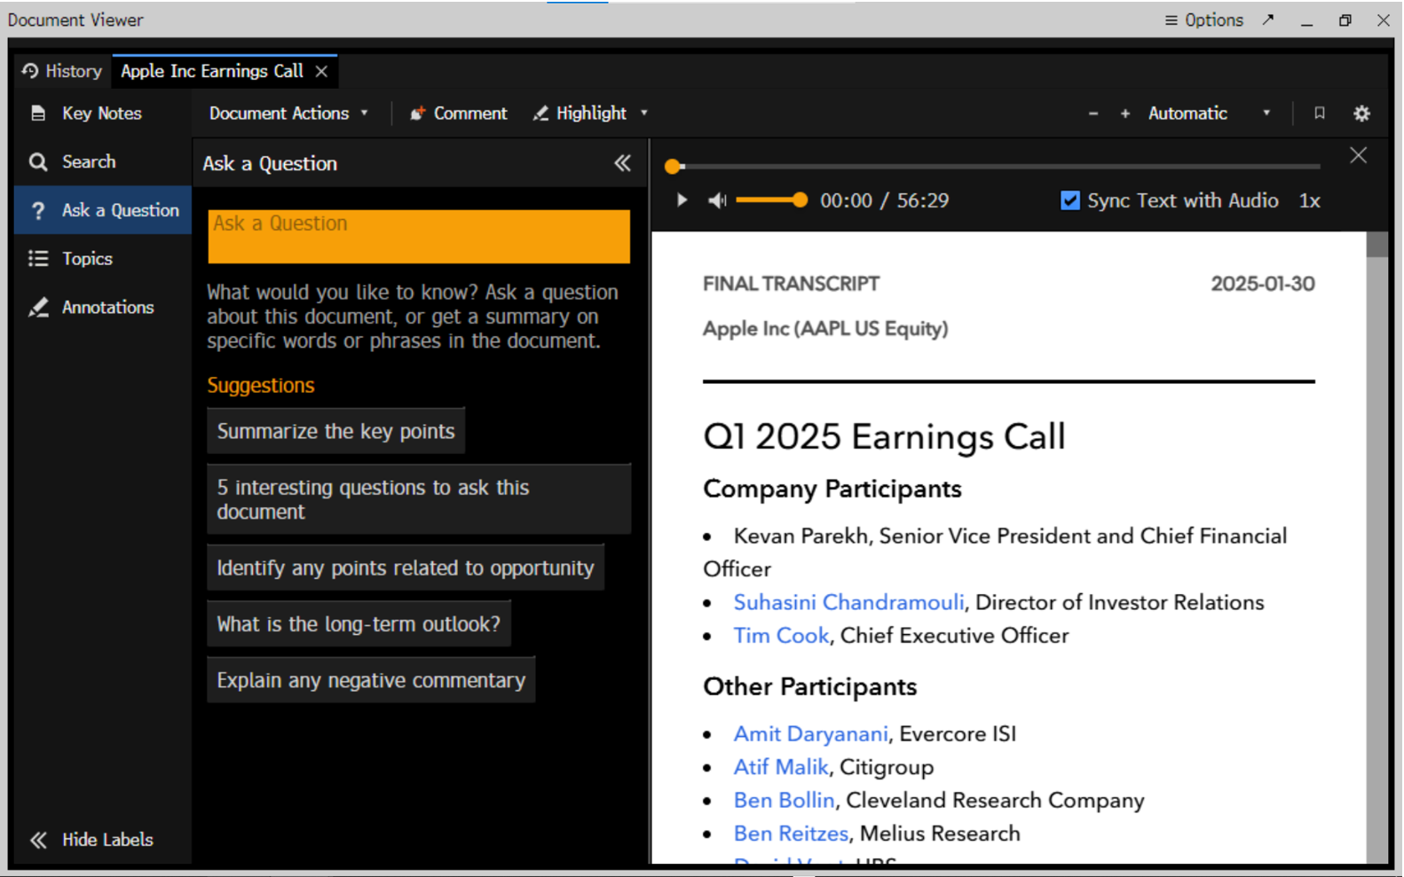Image resolution: width=1404 pixels, height=877 pixels.
Task: Select Ask a Question in the sidebar
Action: coord(102,210)
